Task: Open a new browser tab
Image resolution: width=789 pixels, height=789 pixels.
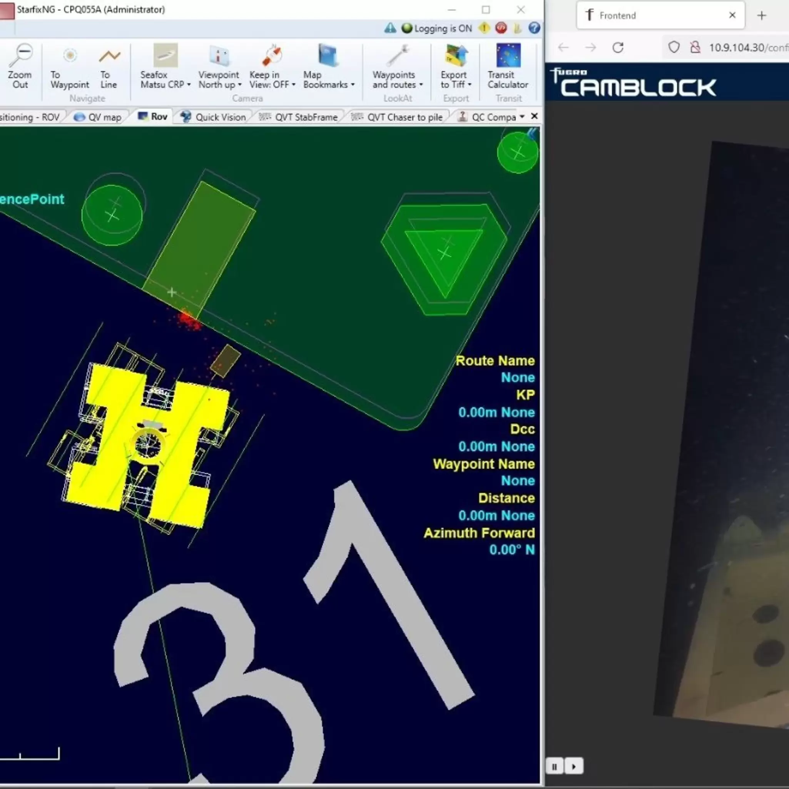Action: pos(762,15)
